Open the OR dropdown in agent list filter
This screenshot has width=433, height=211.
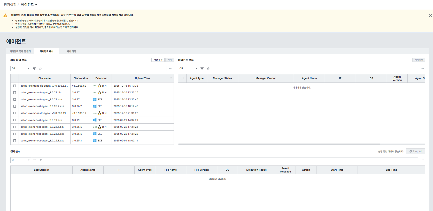coord(188,69)
